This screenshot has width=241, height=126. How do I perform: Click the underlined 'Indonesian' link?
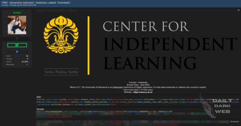pyautogui.click(x=118, y=87)
